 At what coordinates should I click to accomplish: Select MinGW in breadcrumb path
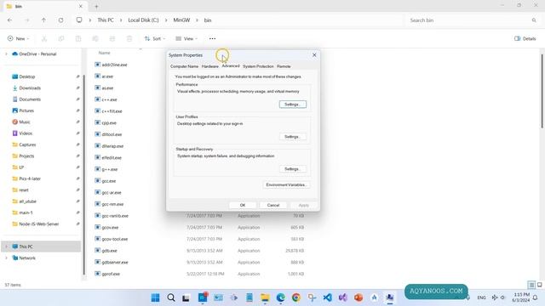(x=181, y=20)
